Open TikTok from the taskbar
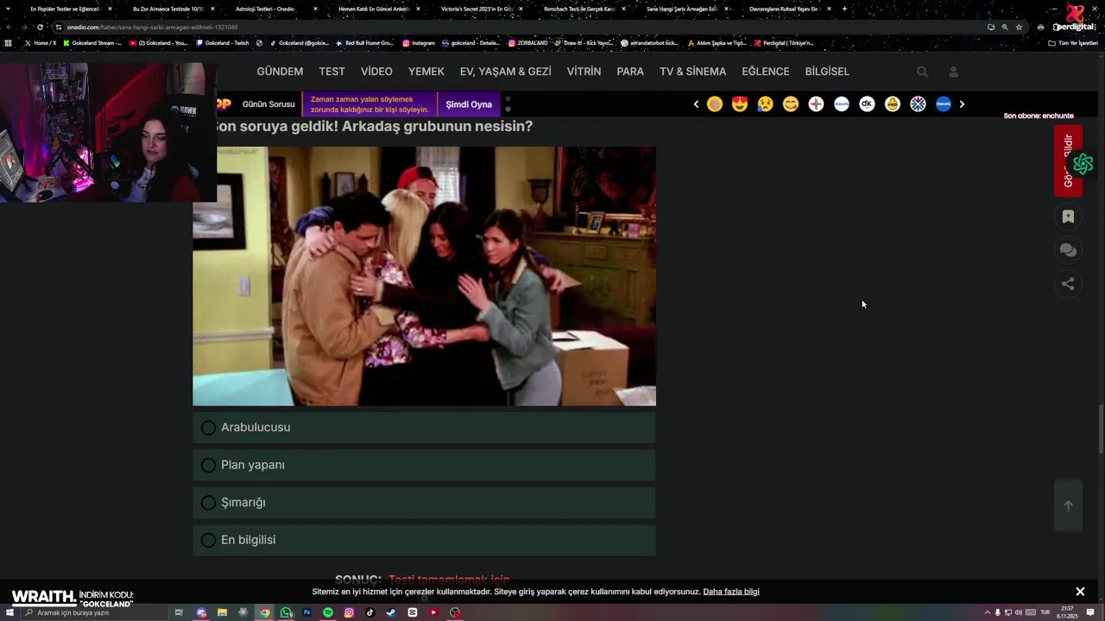The height and width of the screenshot is (621, 1105). (369, 612)
